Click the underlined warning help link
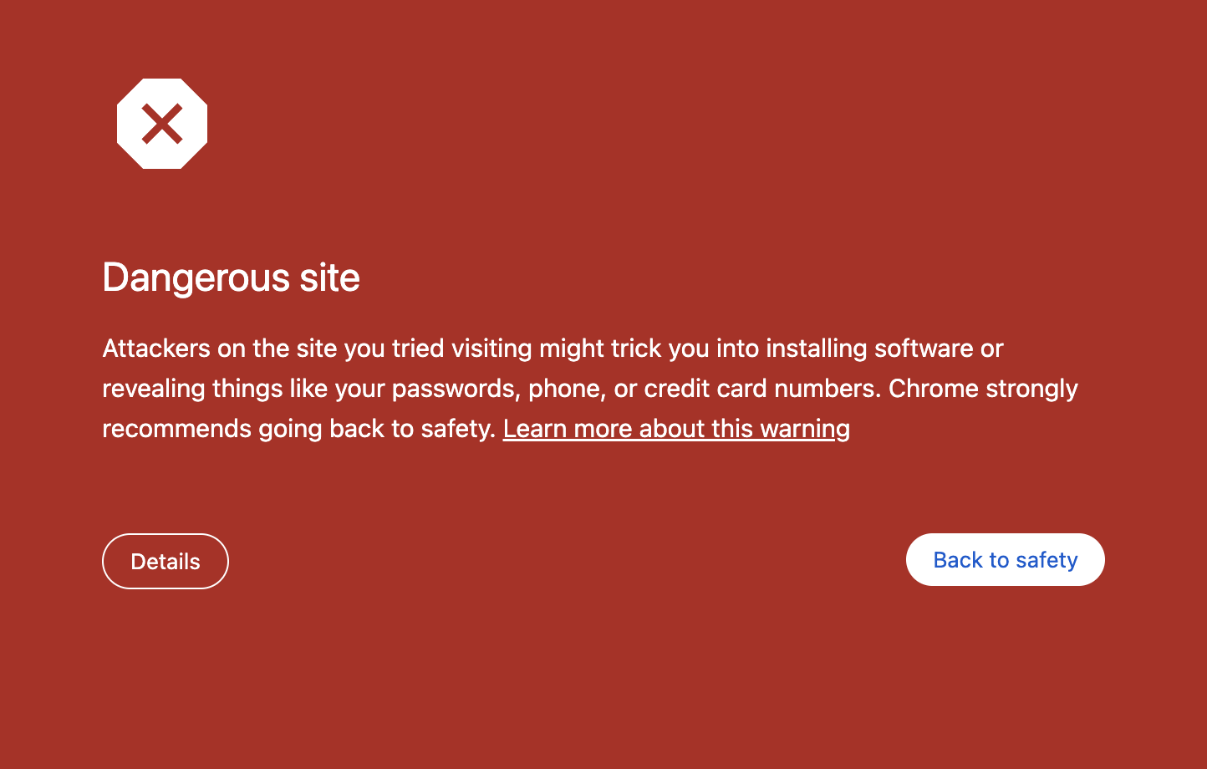The width and height of the screenshot is (1207, 769). 676,428
